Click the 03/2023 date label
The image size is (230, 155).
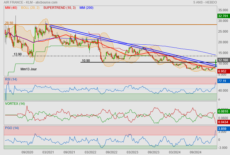[132, 152]
